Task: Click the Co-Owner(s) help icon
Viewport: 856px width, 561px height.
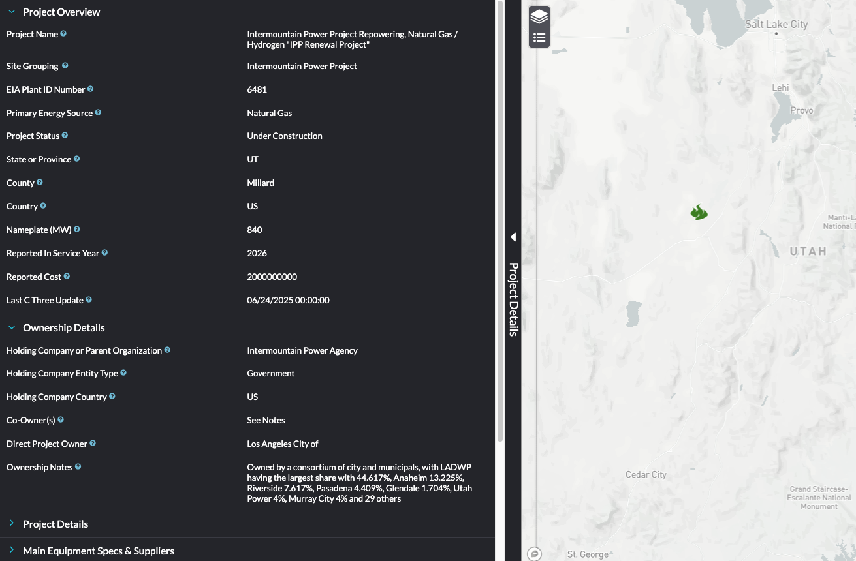Action: point(61,419)
